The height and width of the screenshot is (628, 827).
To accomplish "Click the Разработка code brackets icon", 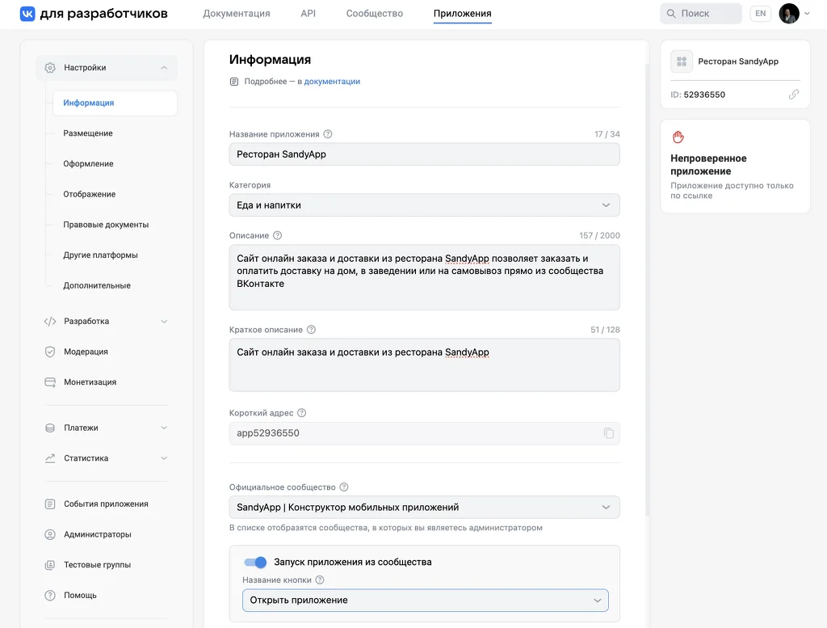I will click(50, 322).
